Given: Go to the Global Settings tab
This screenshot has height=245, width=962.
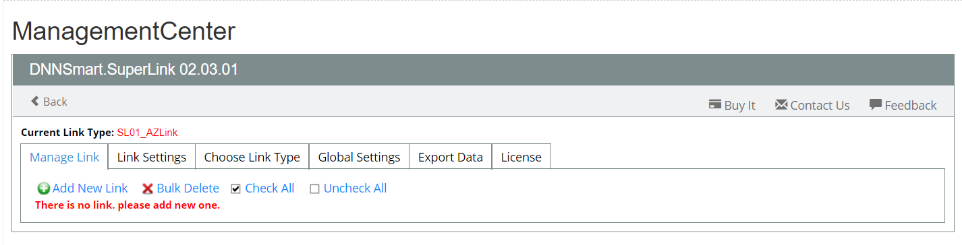Looking at the screenshot, I should 359,157.
